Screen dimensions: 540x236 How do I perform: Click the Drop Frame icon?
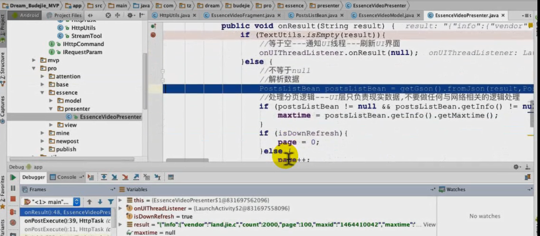[147, 178]
